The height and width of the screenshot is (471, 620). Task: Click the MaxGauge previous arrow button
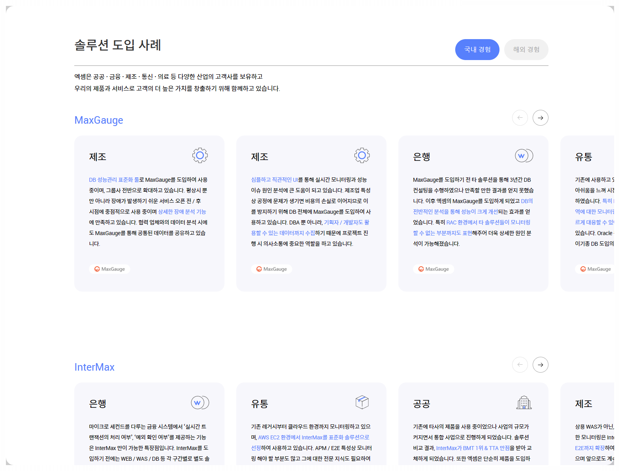(x=520, y=118)
